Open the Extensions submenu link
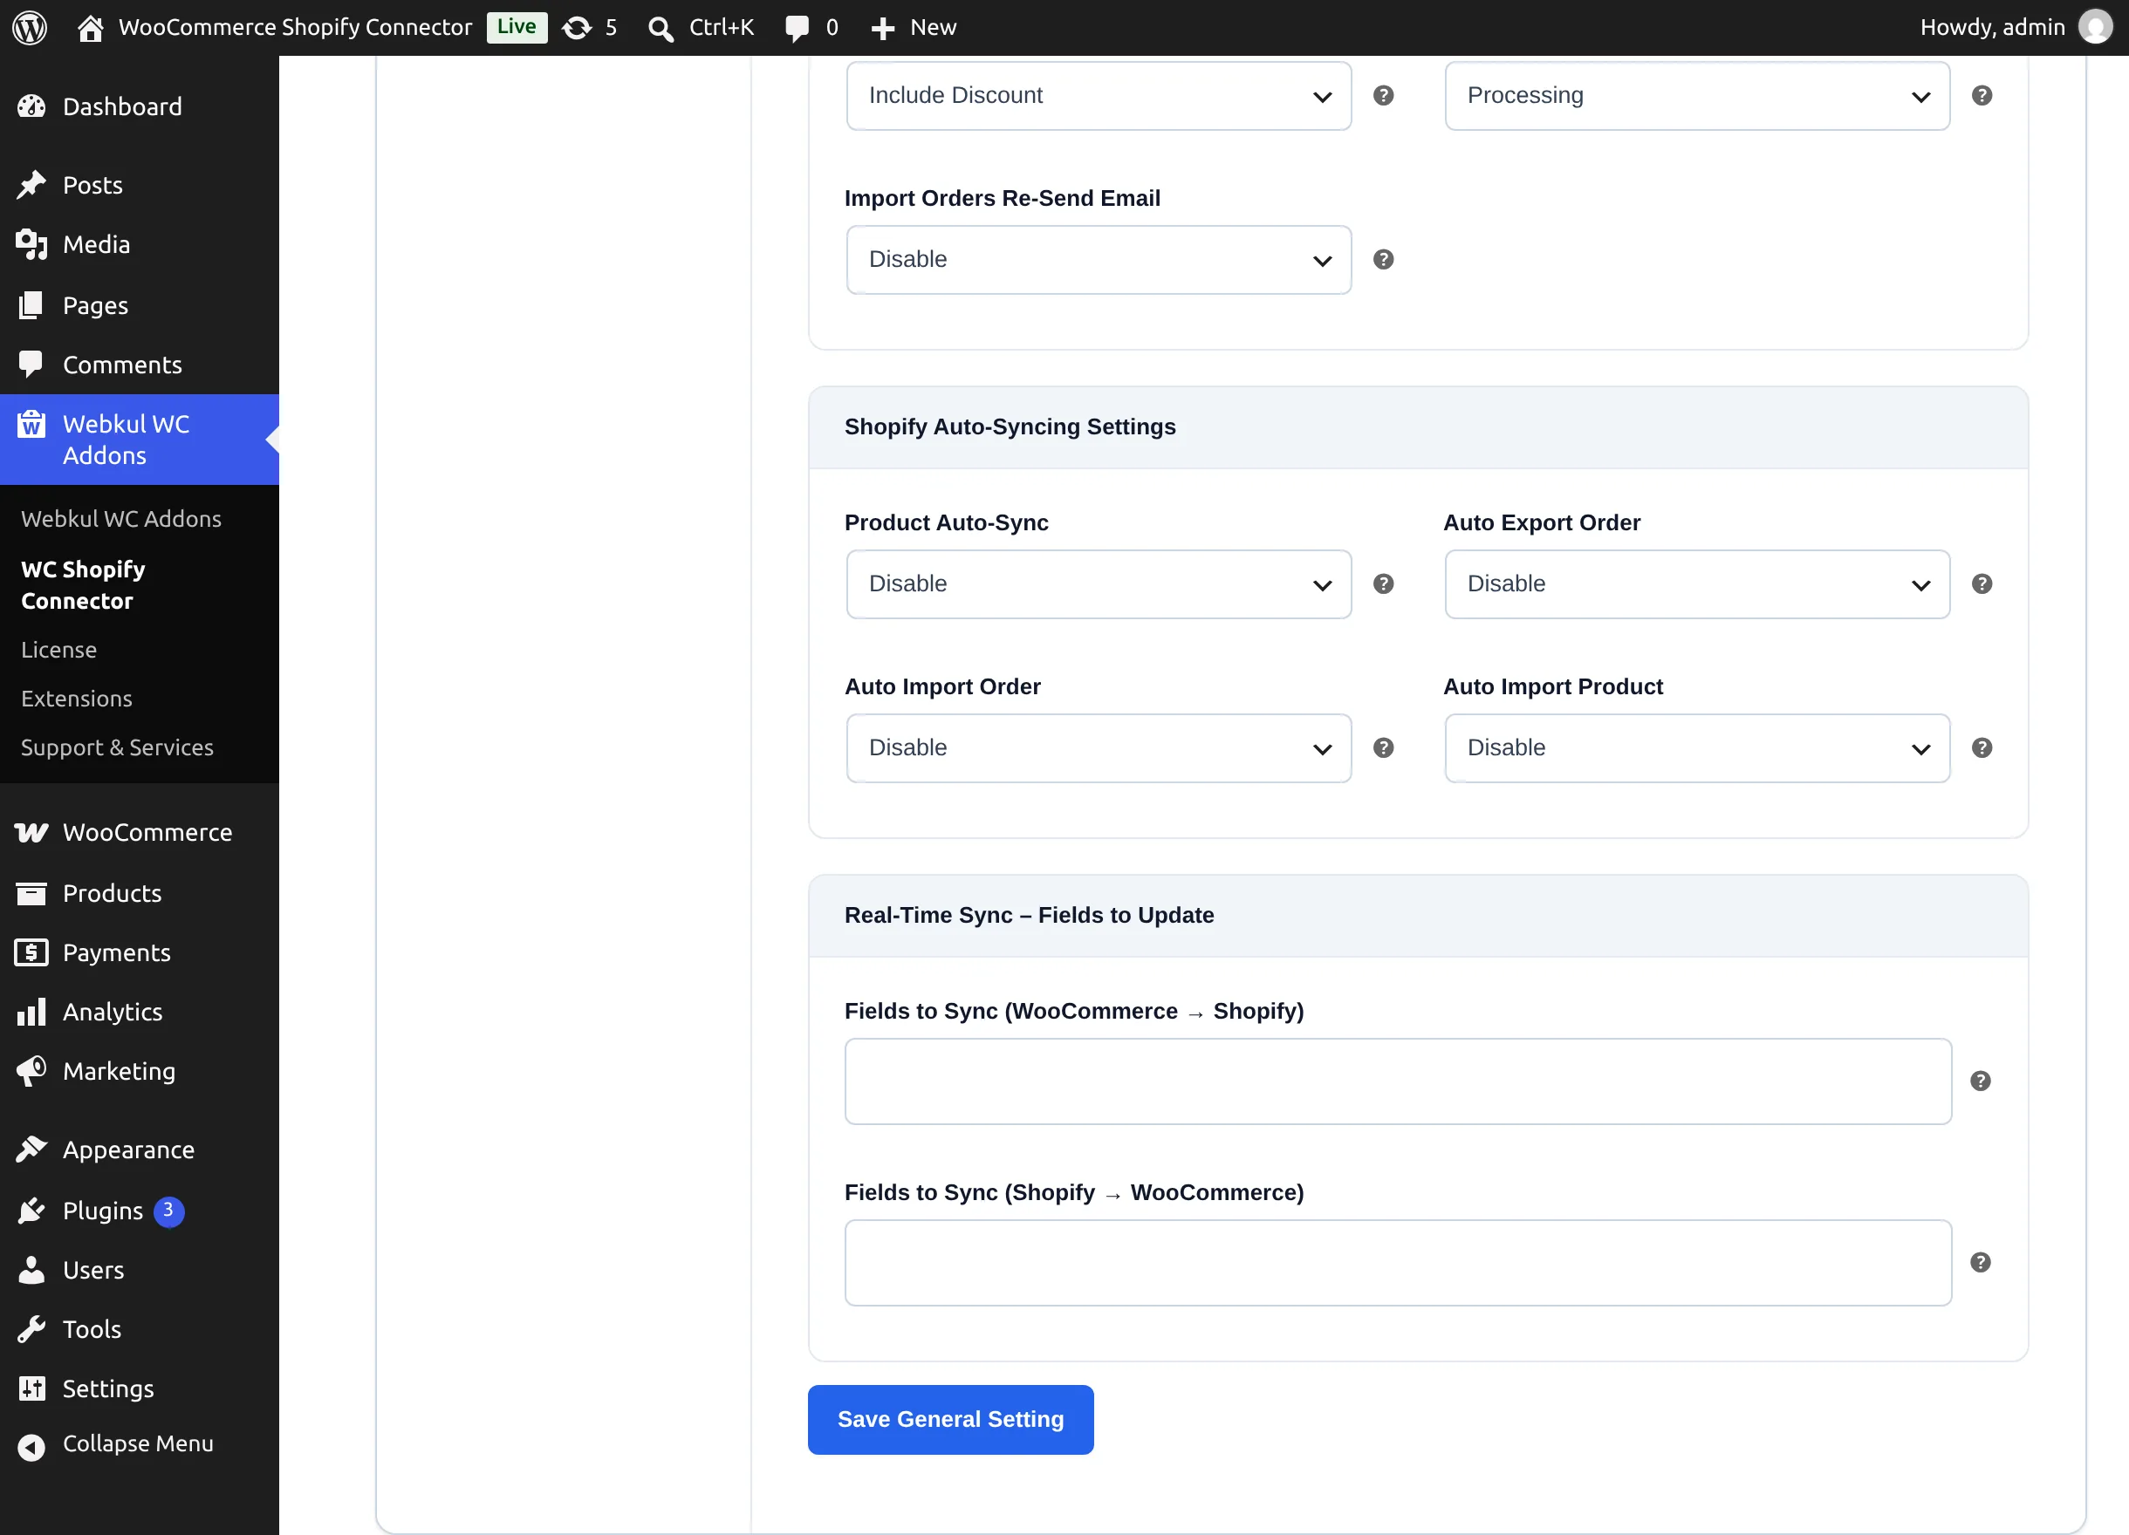 point(76,698)
